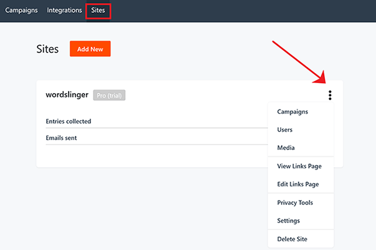Click Delete Site in the dropdown menu

pyautogui.click(x=292, y=239)
